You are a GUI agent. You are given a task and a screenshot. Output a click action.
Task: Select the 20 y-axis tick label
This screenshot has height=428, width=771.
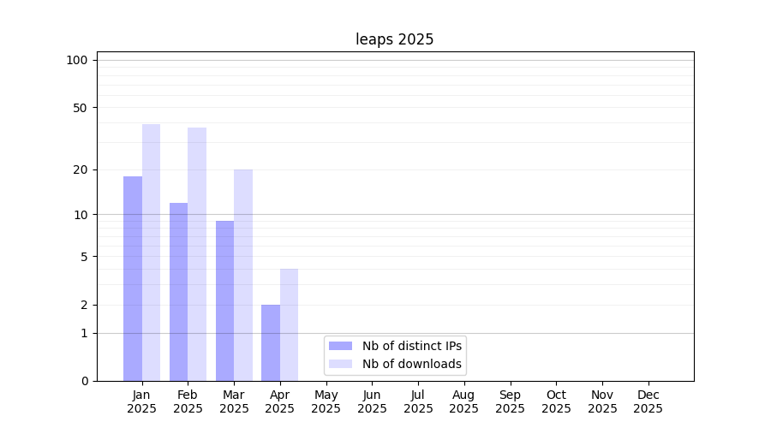81,169
